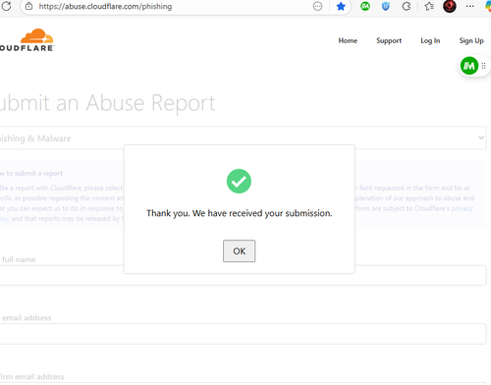Open the browser settings three-dot menu

pyautogui.click(x=469, y=6)
